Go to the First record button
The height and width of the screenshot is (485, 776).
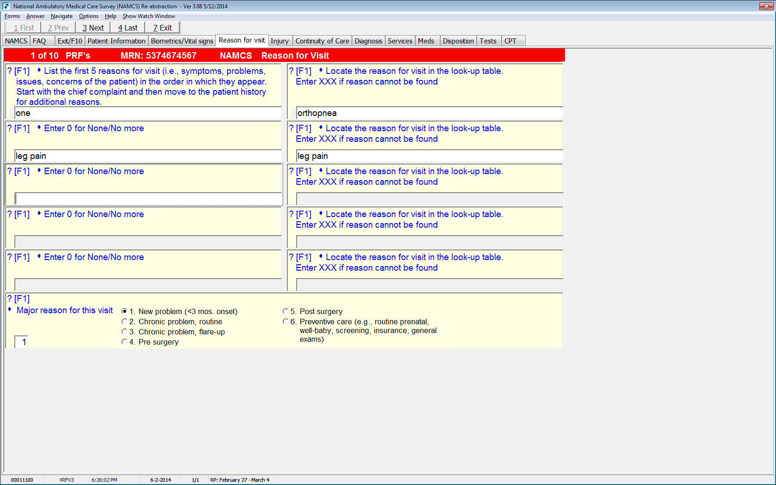(x=24, y=28)
